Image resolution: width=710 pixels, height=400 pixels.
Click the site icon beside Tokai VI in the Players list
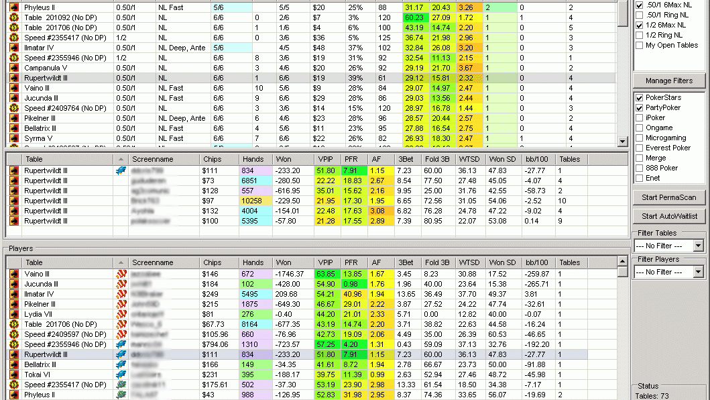pyautogui.click(x=14, y=375)
